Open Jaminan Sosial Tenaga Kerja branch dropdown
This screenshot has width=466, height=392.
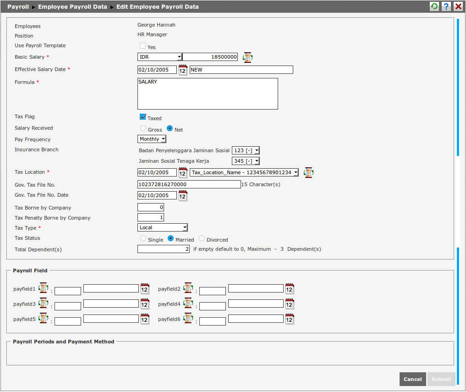click(x=246, y=161)
